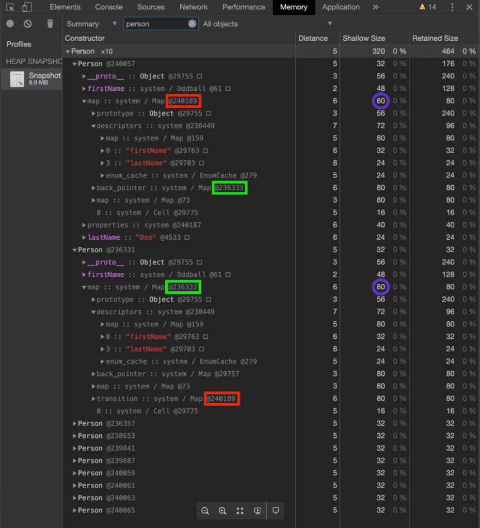Sort by Retained Size column header
This screenshot has height=528, width=480.
[435, 38]
